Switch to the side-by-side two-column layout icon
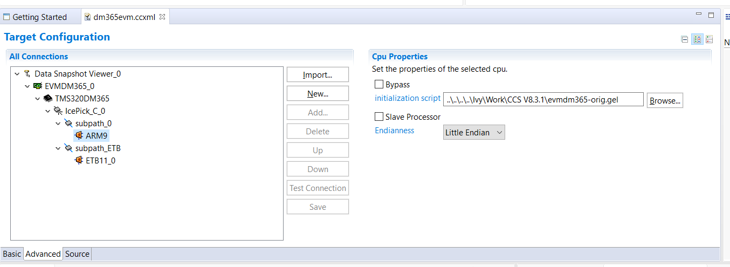The width and height of the screenshot is (730, 267). tap(697, 39)
